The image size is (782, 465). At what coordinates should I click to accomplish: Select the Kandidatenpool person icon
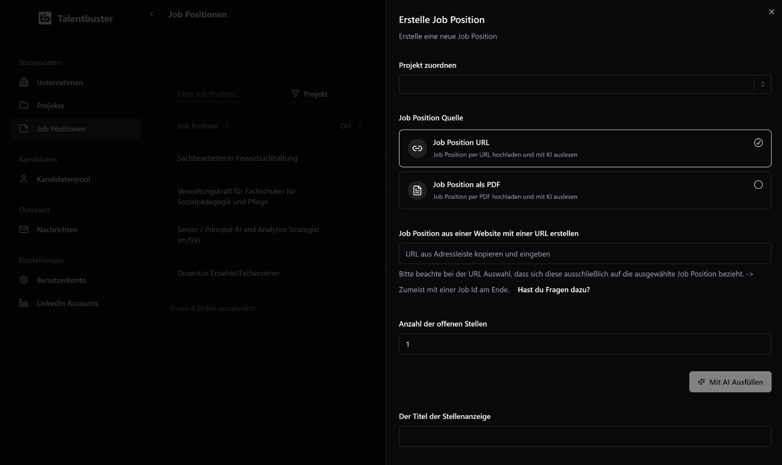23,179
